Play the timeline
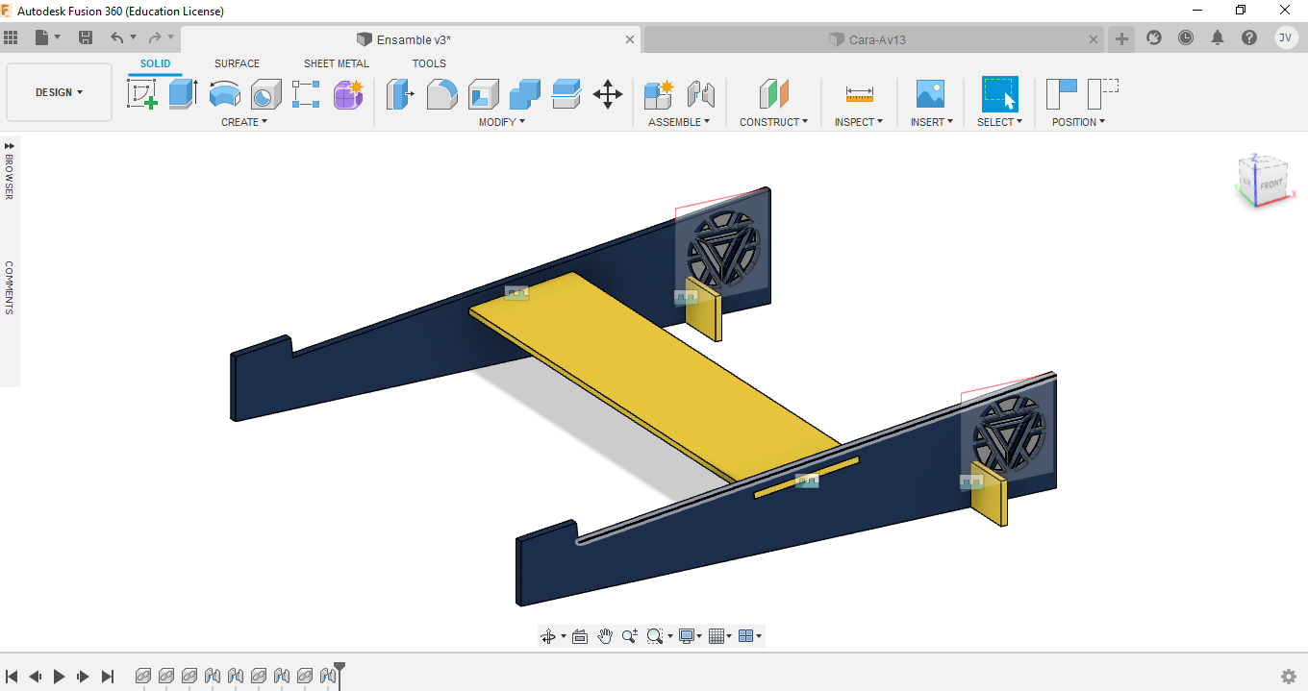This screenshot has width=1308, height=691. pos(59,677)
